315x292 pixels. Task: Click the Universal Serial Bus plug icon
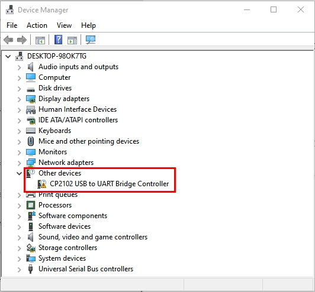[x=31, y=269]
